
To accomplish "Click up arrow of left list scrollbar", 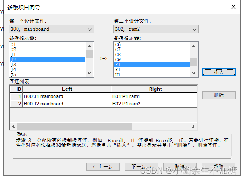I will [x=89, y=46].
